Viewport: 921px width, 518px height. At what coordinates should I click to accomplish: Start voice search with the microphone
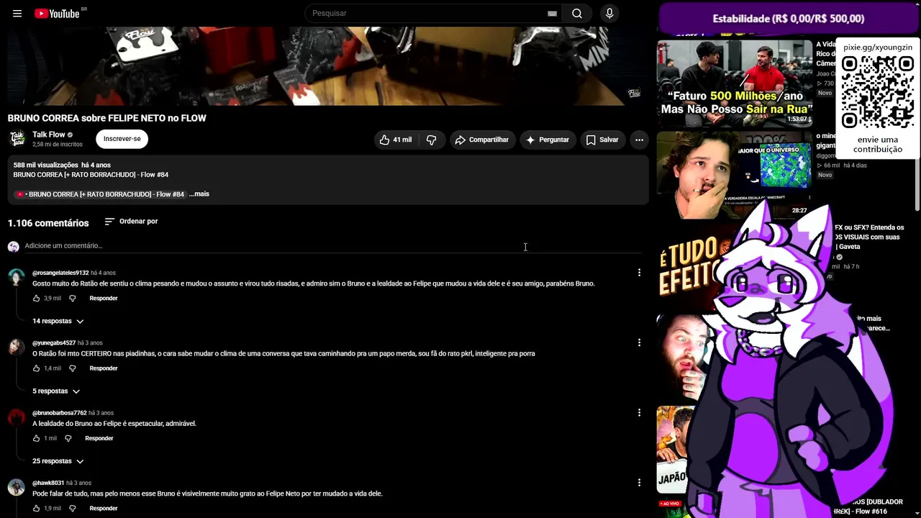click(x=609, y=14)
